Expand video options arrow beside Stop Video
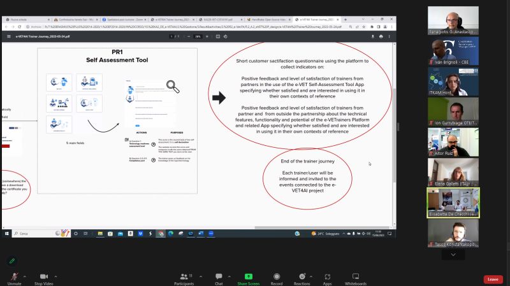Viewport: 510px width, 286px height. [54, 276]
